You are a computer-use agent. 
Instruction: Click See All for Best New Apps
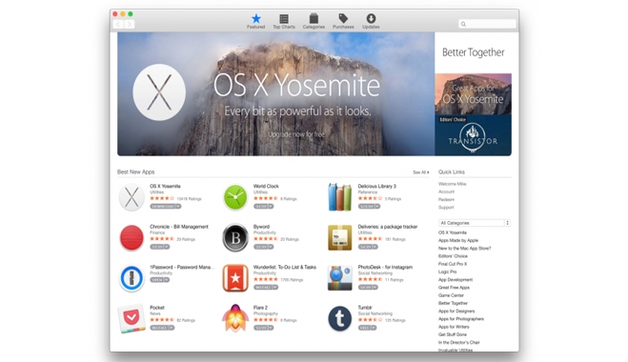tap(421, 172)
